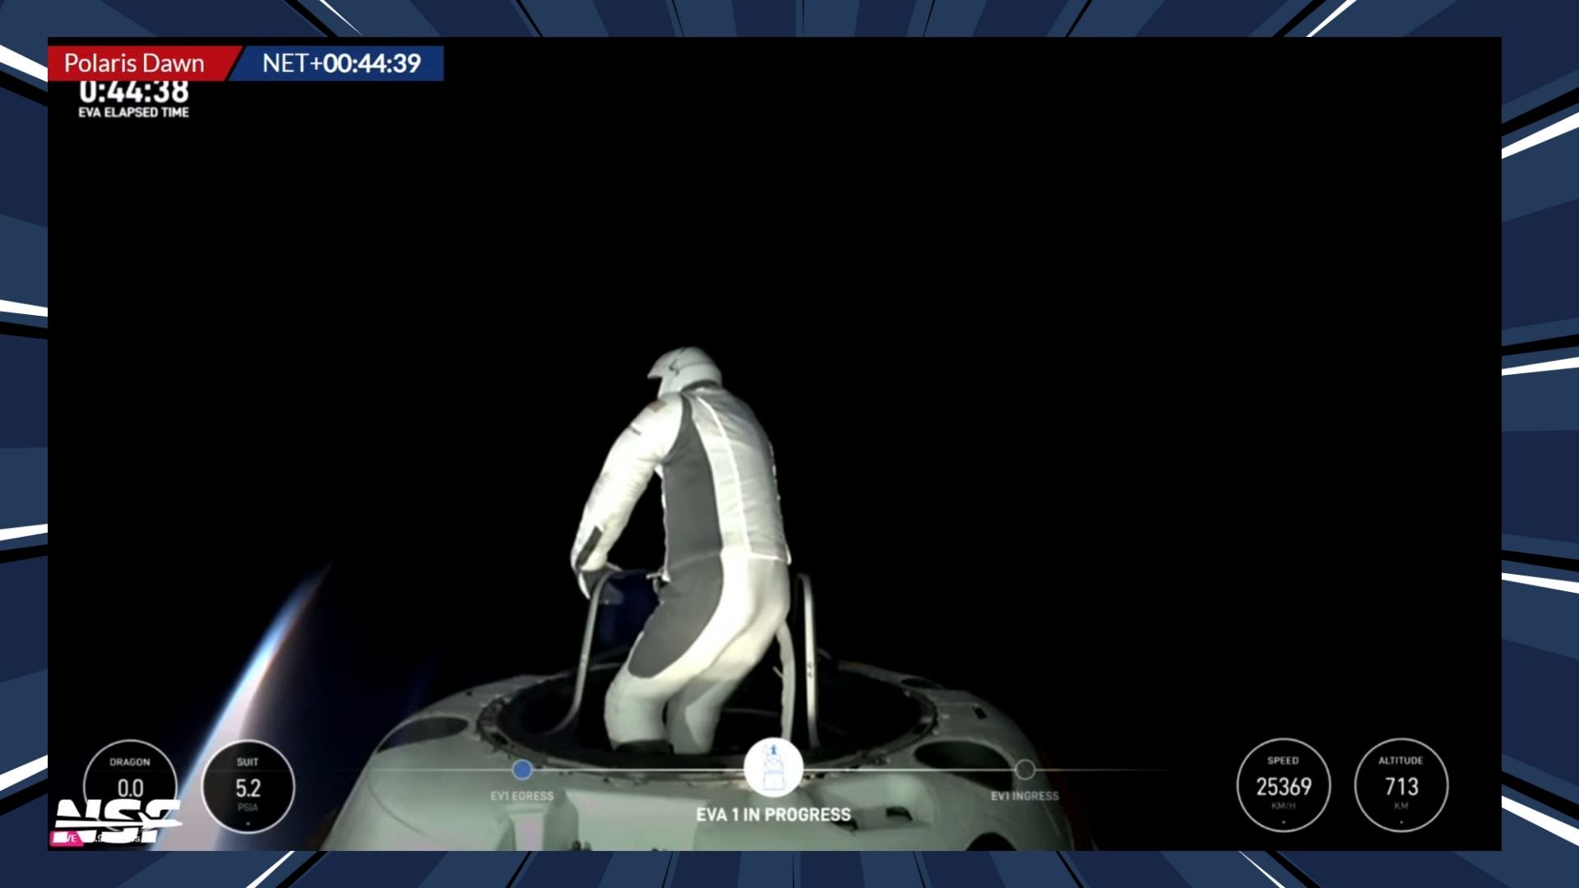Click the Altitude gauge showing 713 km
The height and width of the screenshot is (888, 1579).
tap(1401, 785)
